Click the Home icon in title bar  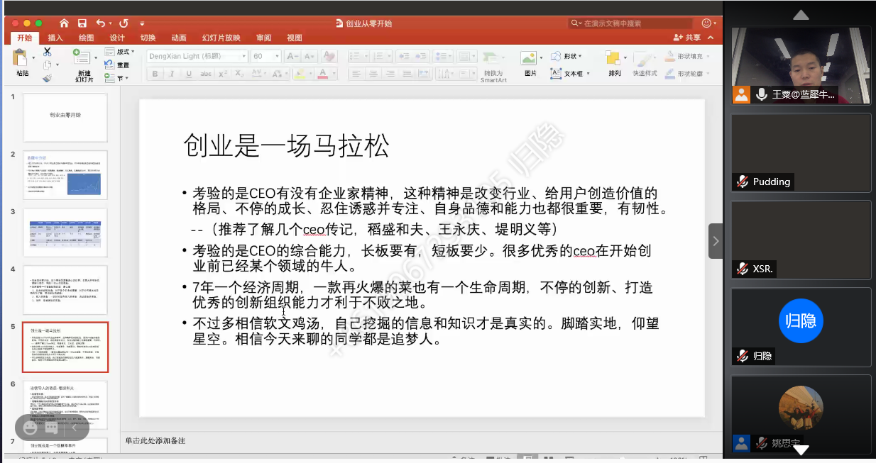(65, 23)
